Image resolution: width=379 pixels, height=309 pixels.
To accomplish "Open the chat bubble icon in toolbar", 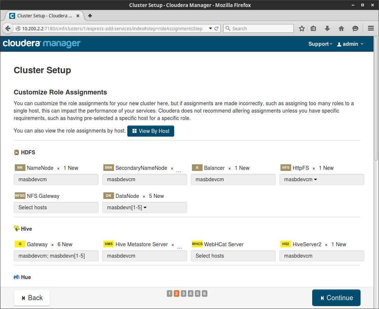I will 355,28.
